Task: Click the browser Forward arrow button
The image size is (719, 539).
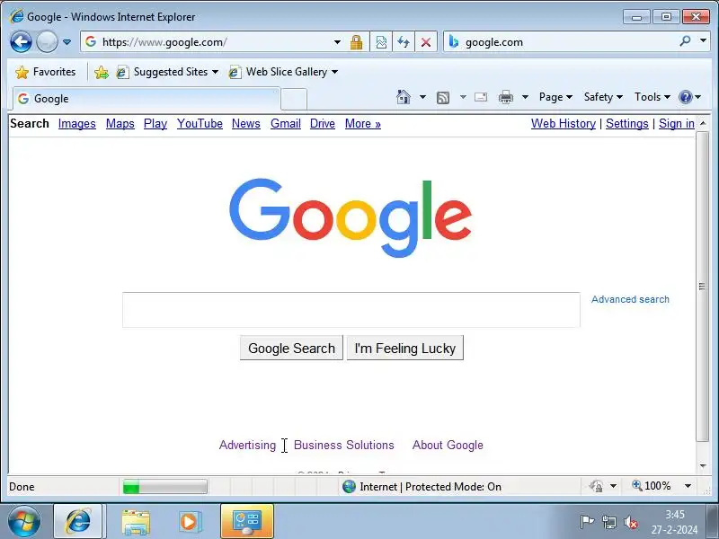Action: pos(47,42)
